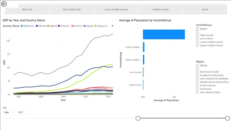The width and height of the screenshot is (231, 130).
Task: Check the High income checkbox
Action: (x=197, y=35)
